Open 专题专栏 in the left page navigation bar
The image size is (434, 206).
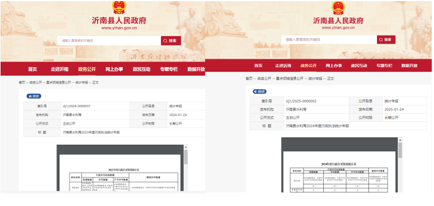pyautogui.click(x=169, y=69)
